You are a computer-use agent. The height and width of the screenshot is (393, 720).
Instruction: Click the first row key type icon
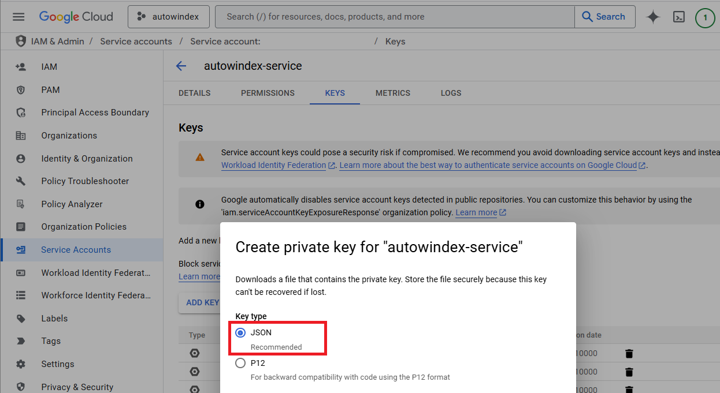click(195, 354)
